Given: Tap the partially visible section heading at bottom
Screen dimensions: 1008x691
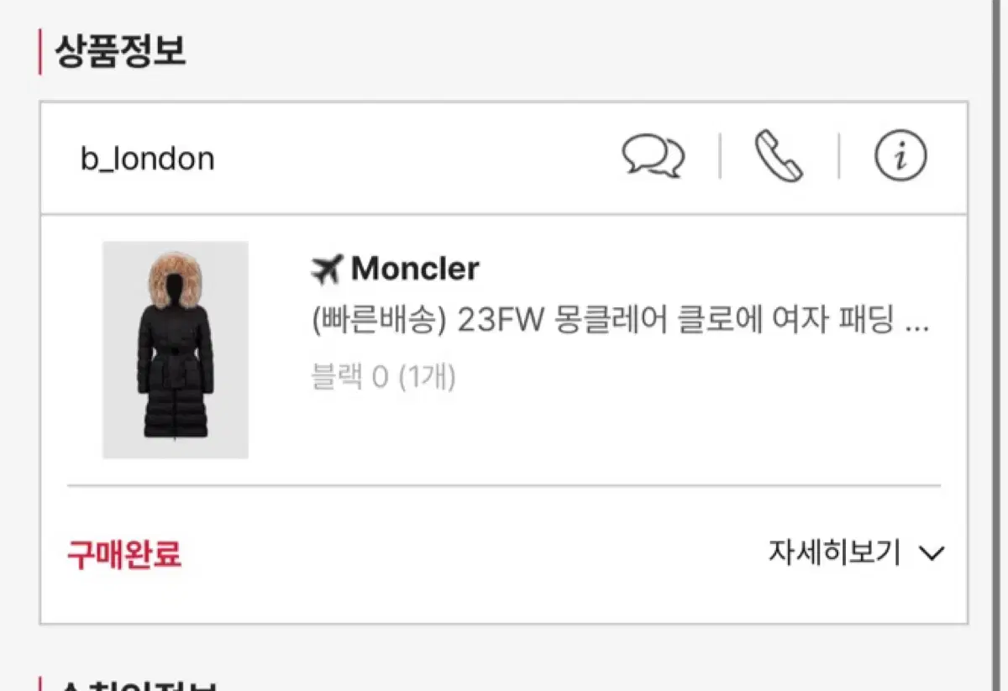Looking at the screenshot, I should point(134,683).
